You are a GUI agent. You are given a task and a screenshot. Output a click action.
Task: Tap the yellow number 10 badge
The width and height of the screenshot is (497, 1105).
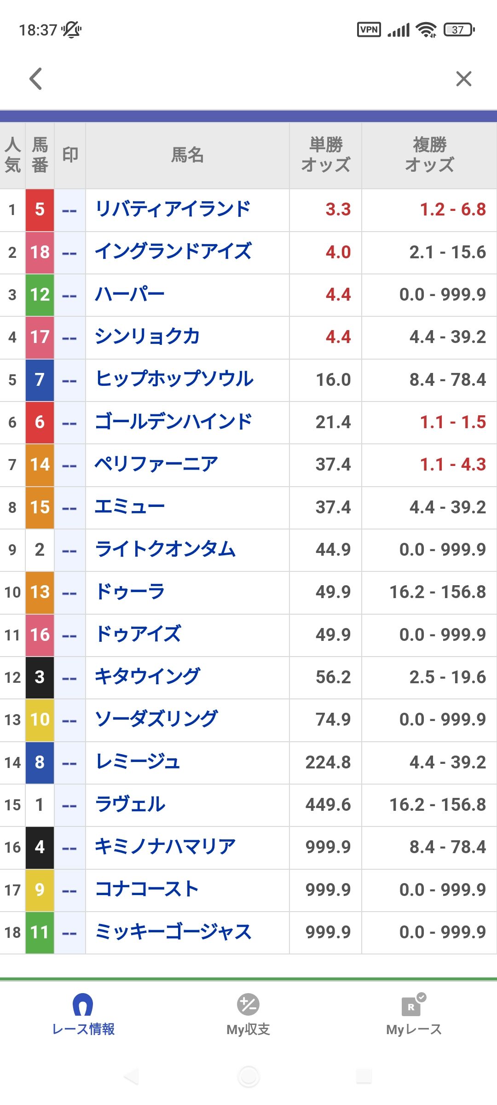(40, 720)
